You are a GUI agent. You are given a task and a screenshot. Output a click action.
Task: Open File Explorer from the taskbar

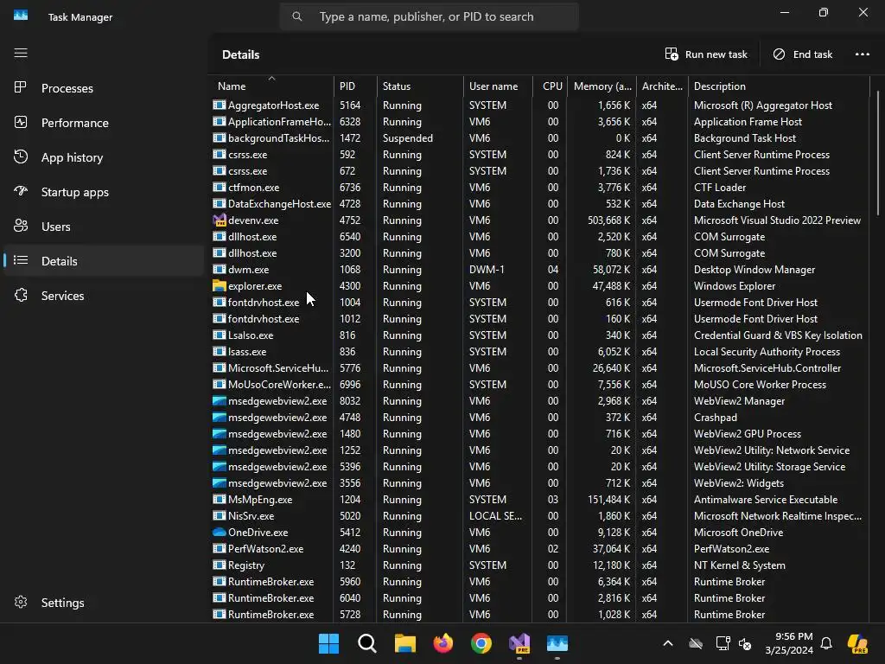pyautogui.click(x=404, y=643)
